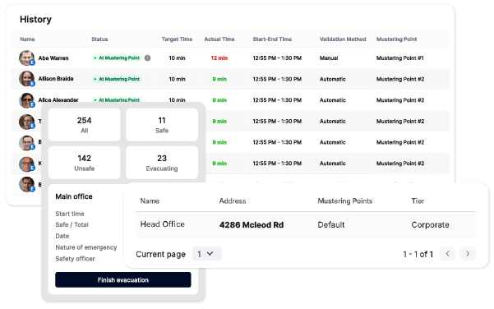
Task: Select the 142 Unsafe counter card
Action: (x=84, y=163)
